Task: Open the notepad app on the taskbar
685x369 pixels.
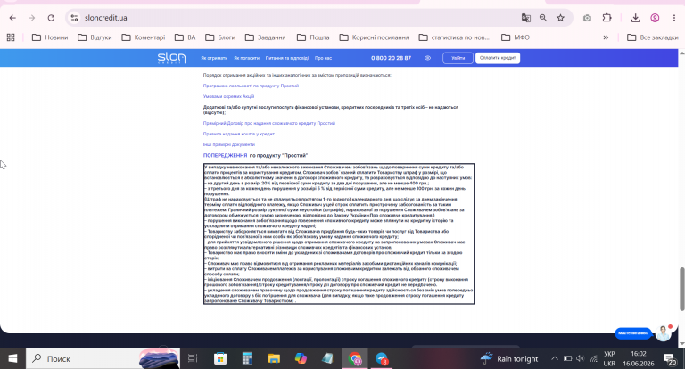Action: click(327, 358)
